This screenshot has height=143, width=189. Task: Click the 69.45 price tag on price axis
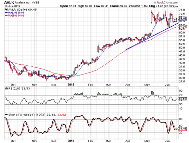(x=182, y=18)
